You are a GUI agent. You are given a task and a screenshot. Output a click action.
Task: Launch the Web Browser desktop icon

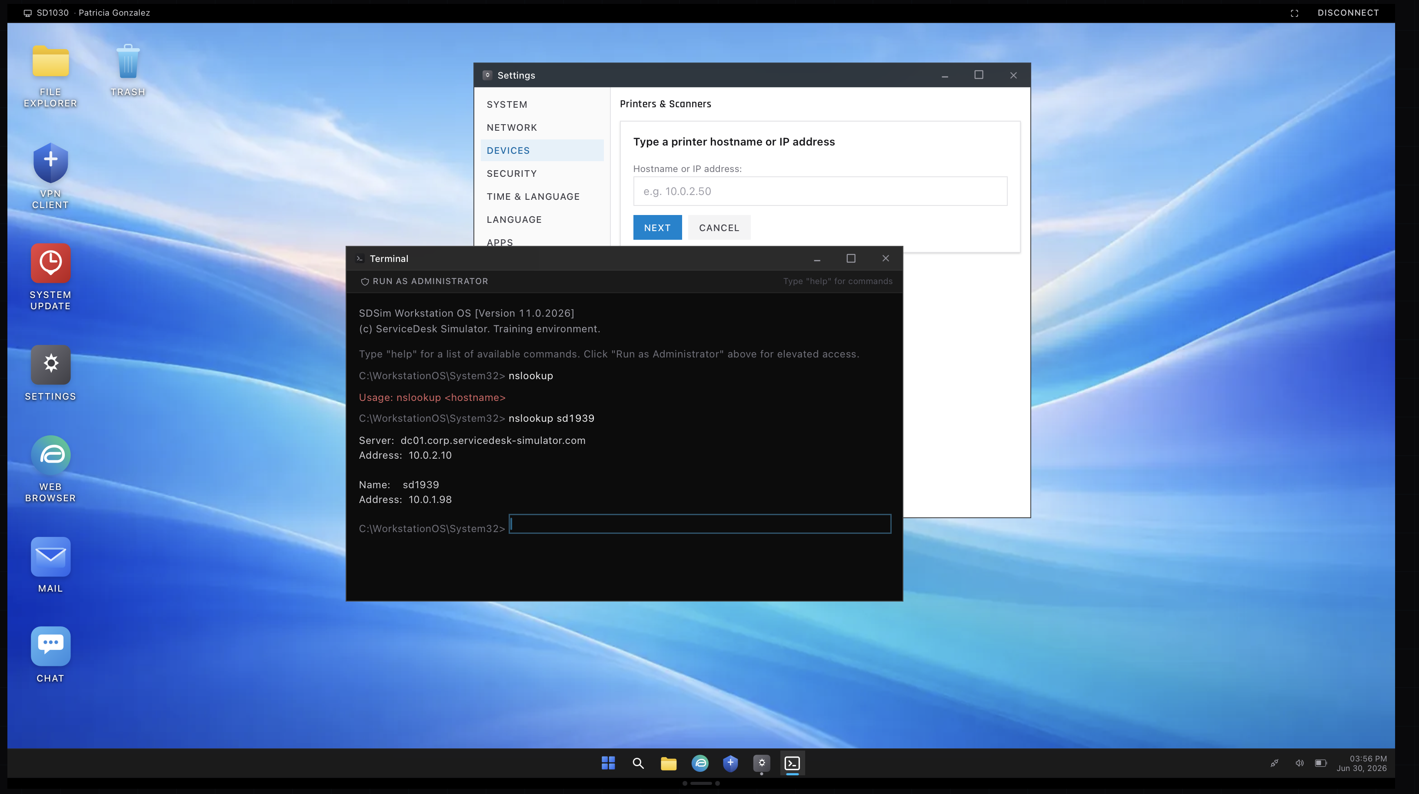click(x=50, y=470)
